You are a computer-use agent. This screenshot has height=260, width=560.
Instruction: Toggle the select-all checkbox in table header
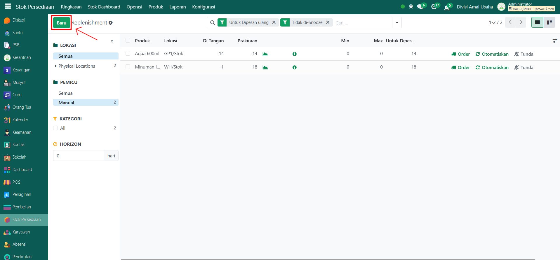pos(128,41)
